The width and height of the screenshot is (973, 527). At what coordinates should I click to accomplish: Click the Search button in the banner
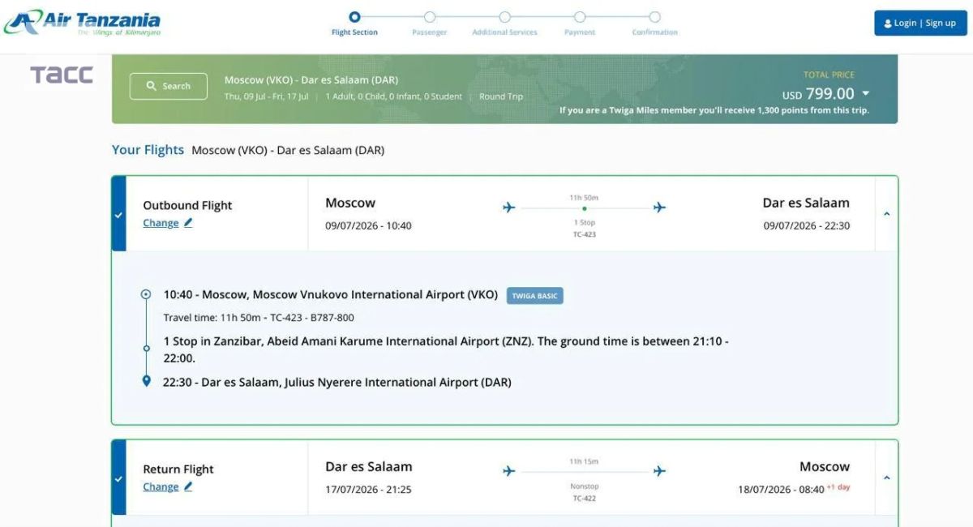pyautogui.click(x=169, y=86)
